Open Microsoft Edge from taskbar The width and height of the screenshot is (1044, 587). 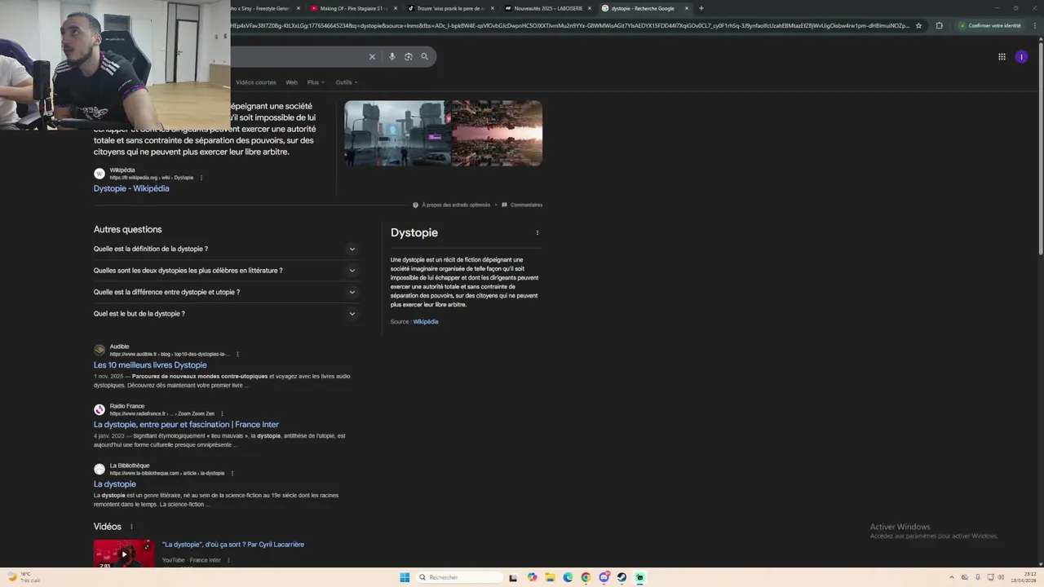pos(568,577)
